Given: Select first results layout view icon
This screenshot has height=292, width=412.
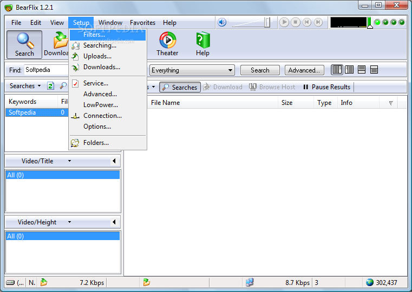Looking at the screenshot, I should click(337, 70).
